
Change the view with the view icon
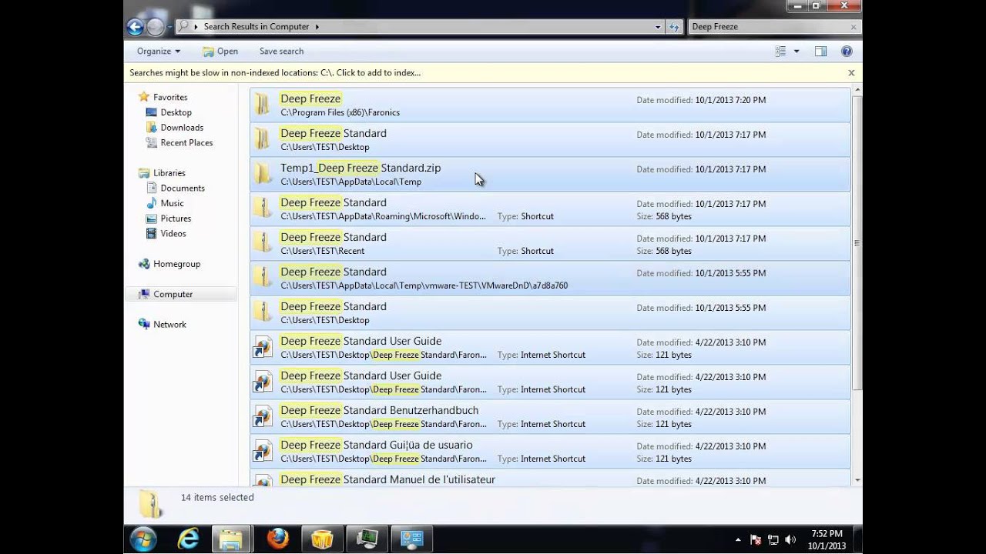(x=780, y=52)
